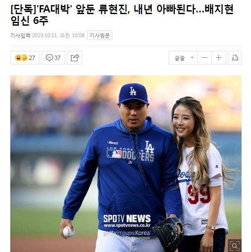
Task: Open the 글꼴 font dropdown
Action: pyautogui.click(x=183, y=58)
